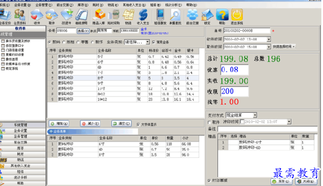The width and height of the screenshot is (323, 186).
Task: Click the 收件 heart toolbar icon
Action: [36, 17]
